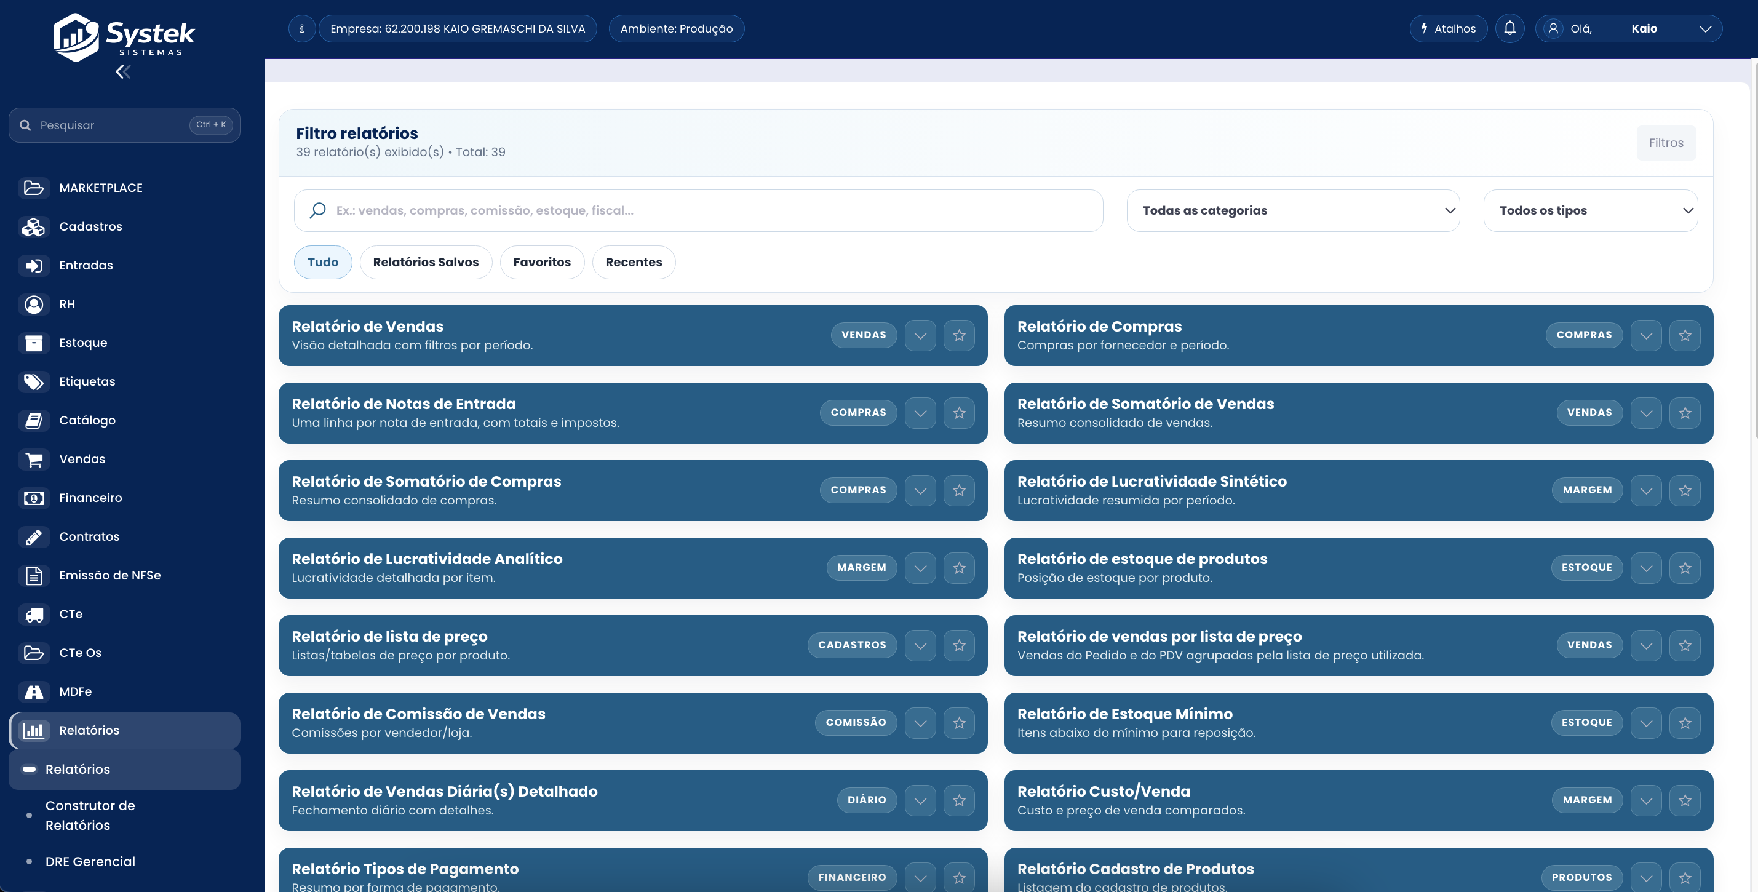Click the Financeiro money icon
1758x892 pixels.
coord(33,498)
